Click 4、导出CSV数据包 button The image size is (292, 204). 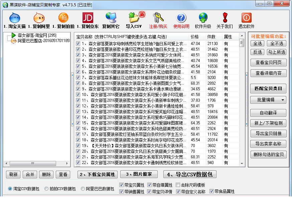(190, 174)
